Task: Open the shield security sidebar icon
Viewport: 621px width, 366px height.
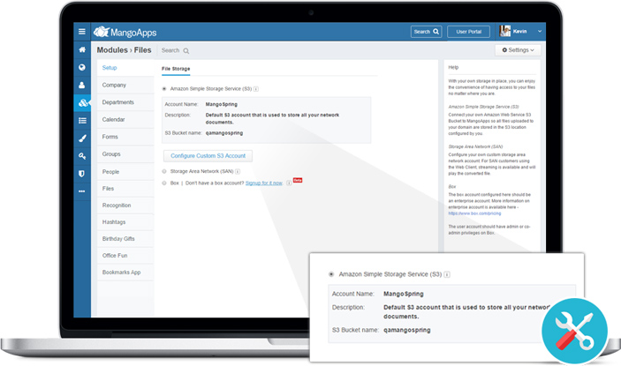Action: (81, 174)
